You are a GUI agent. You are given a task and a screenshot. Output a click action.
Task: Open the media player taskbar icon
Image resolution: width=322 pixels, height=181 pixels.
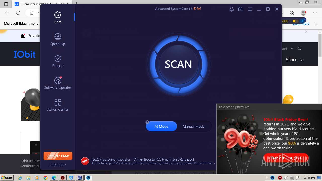click(37, 178)
